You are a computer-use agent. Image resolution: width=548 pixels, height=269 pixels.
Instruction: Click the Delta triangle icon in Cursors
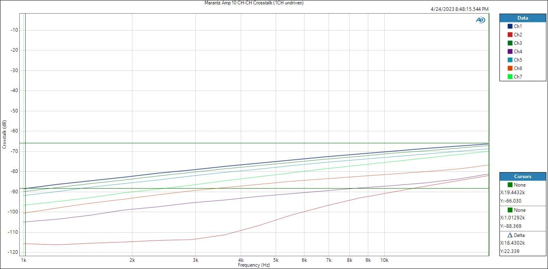[510, 235]
